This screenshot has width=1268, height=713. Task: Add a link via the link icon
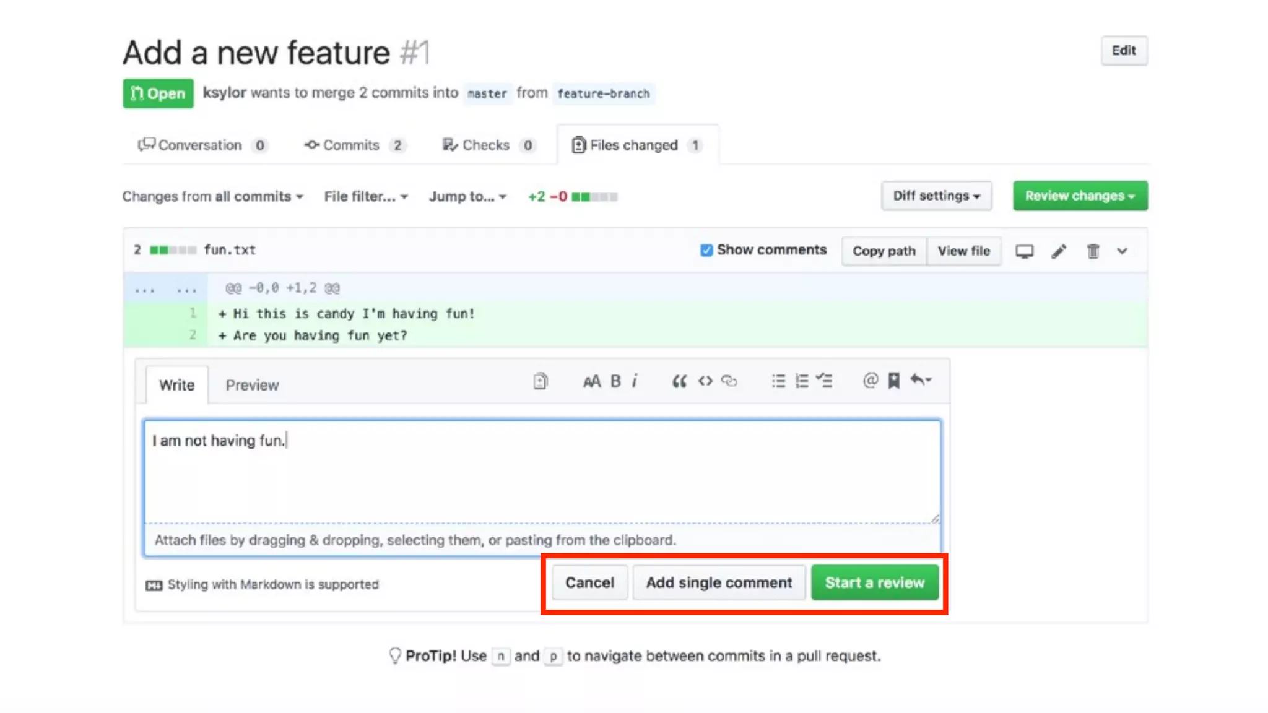(729, 381)
